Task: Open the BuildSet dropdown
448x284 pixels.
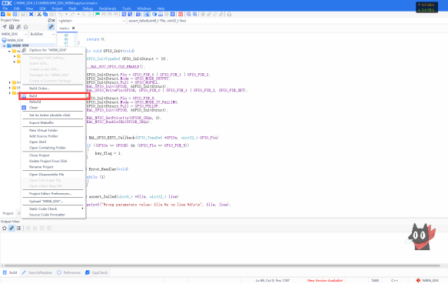Action: click(53, 34)
